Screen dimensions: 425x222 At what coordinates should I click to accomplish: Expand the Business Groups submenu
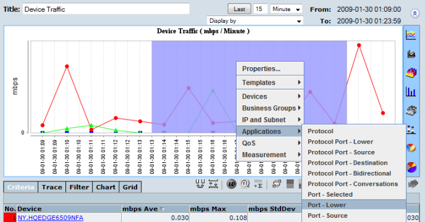[x=270, y=108]
